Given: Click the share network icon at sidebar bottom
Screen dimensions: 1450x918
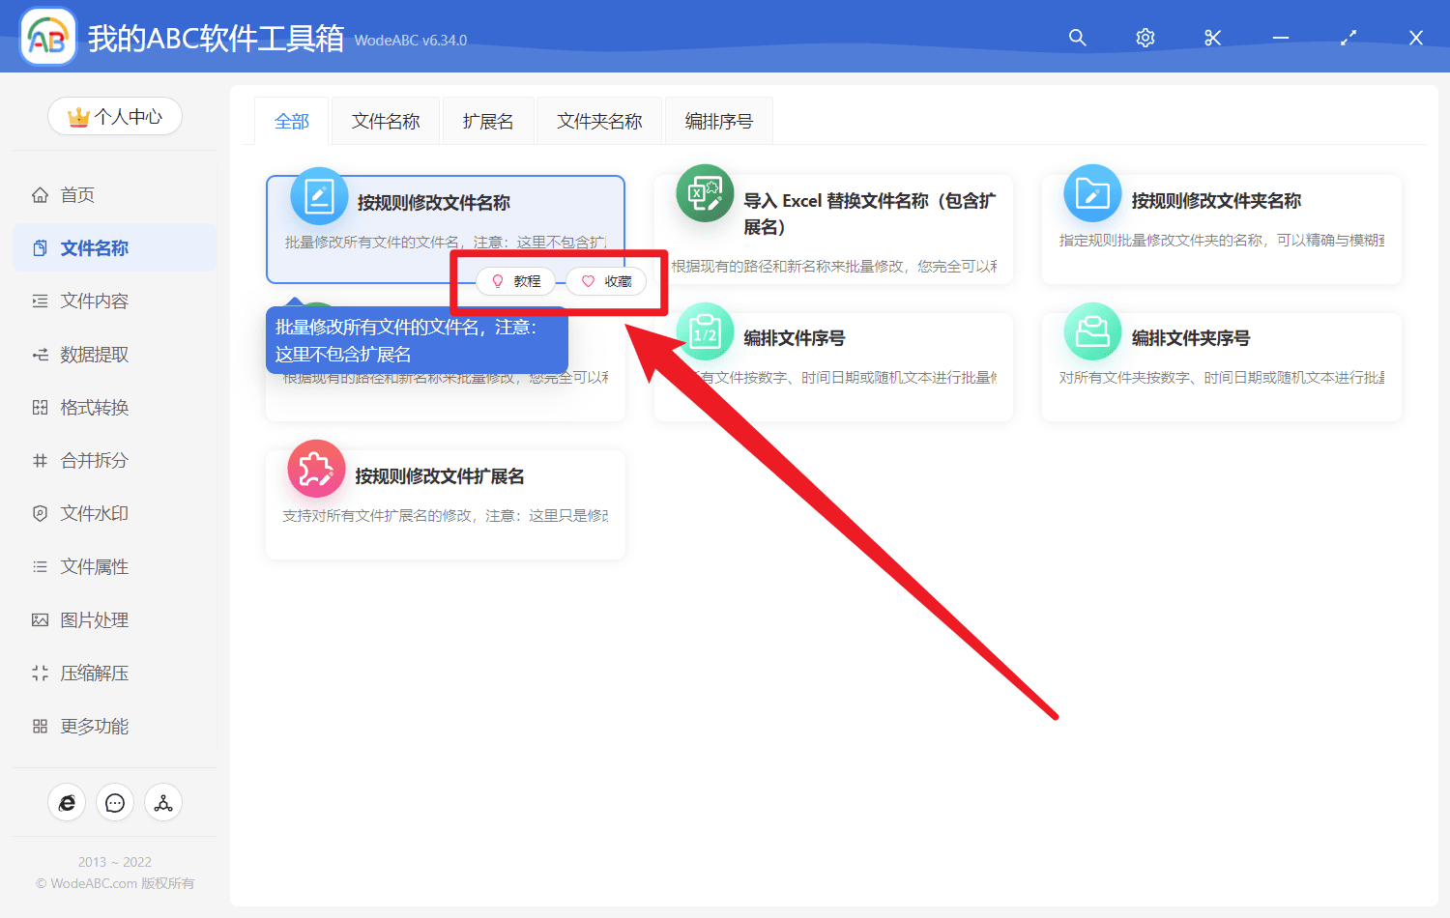Looking at the screenshot, I should click(163, 803).
